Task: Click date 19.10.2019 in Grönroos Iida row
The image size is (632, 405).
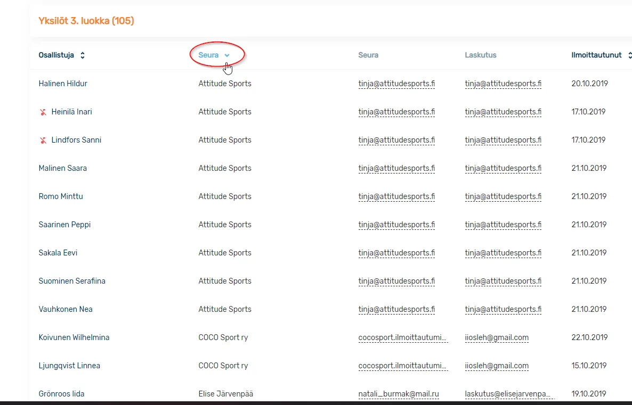Action: (x=589, y=394)
